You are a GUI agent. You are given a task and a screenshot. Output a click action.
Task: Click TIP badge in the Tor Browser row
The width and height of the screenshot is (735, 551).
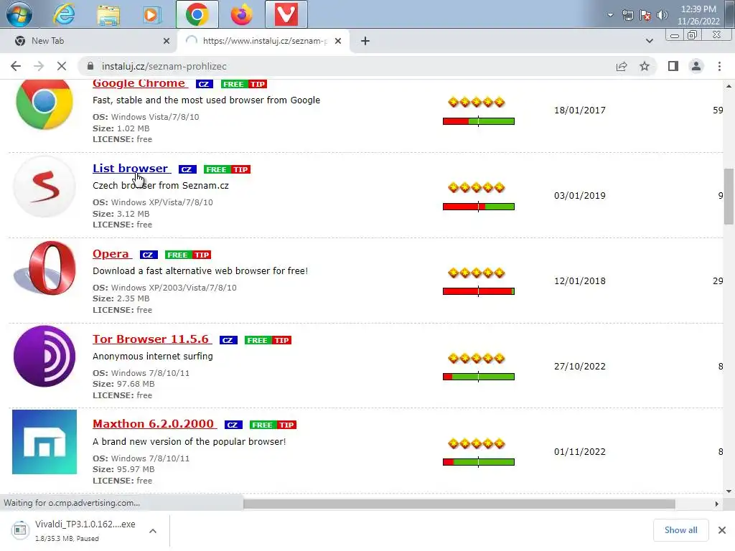[x=281, y=340]
